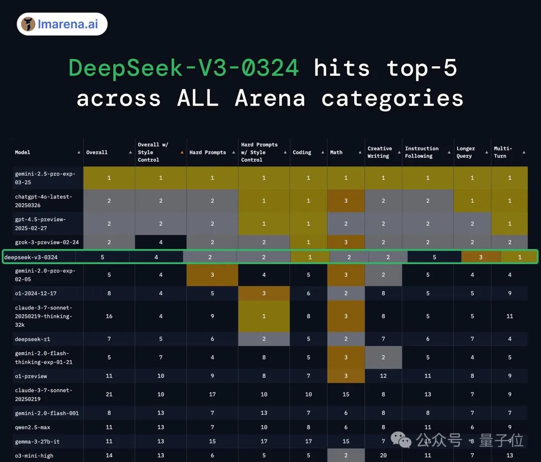Sort the Hard Prompts column via its arrow
This screenshot has height=462, width=541.
(233, 152)
